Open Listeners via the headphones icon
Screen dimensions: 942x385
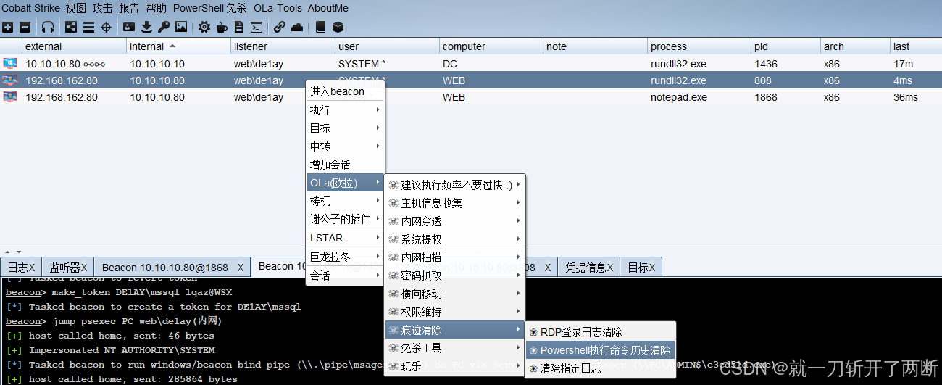point(48,27)
